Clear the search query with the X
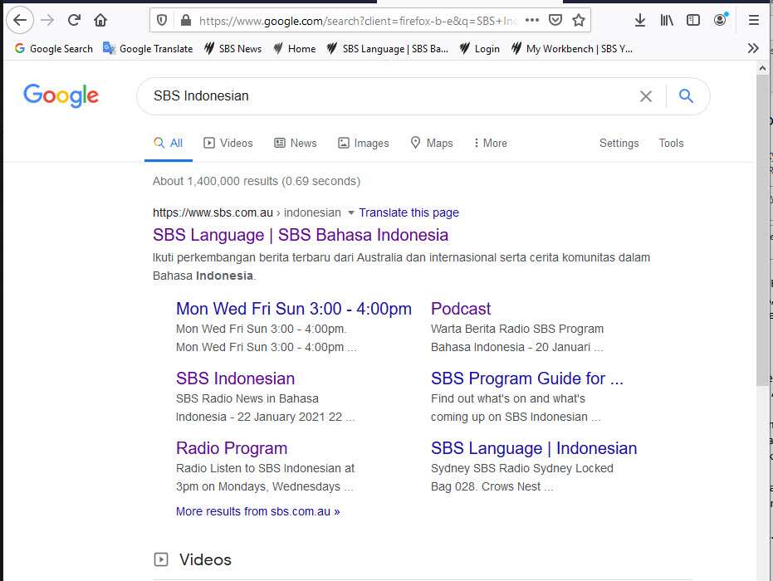This screenshot has width=773, height=581. point(646,96)
